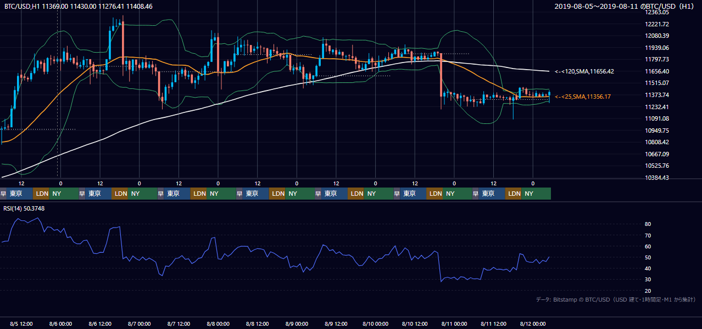Click the 120 SMA label showing 11656.42
702x329 pixels.
tap(584, 71)
